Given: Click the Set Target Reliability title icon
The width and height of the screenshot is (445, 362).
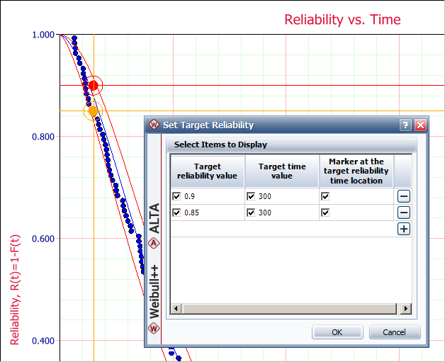Looking at the screenshot, I should coord(154,125).
